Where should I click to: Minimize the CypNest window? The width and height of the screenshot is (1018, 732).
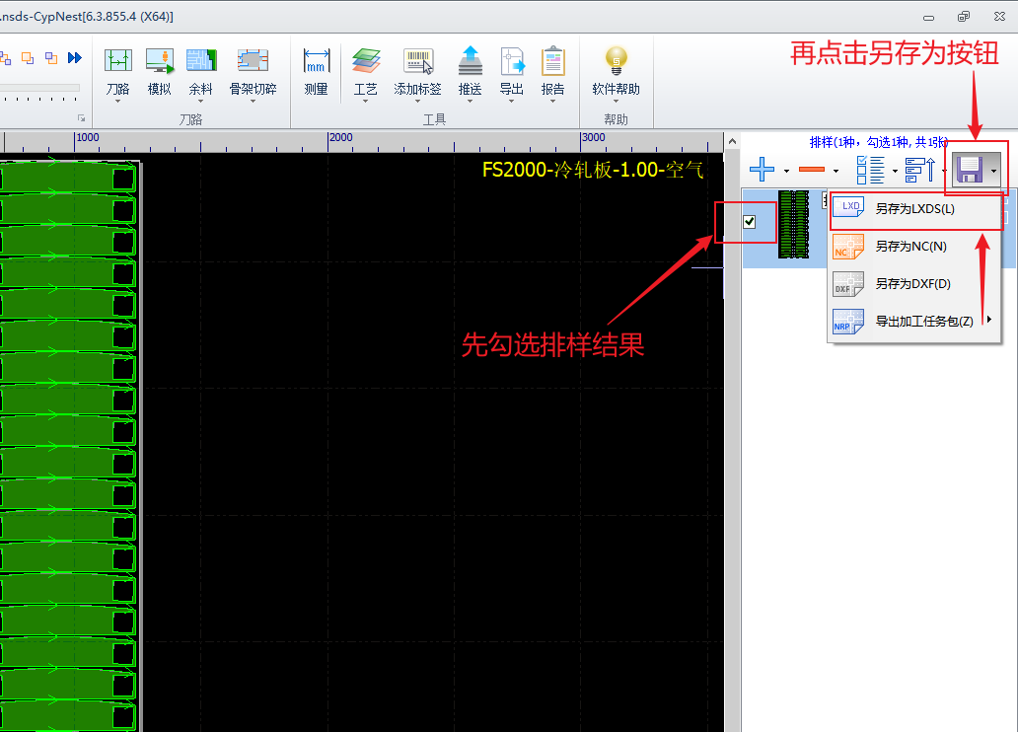point(928,17)
